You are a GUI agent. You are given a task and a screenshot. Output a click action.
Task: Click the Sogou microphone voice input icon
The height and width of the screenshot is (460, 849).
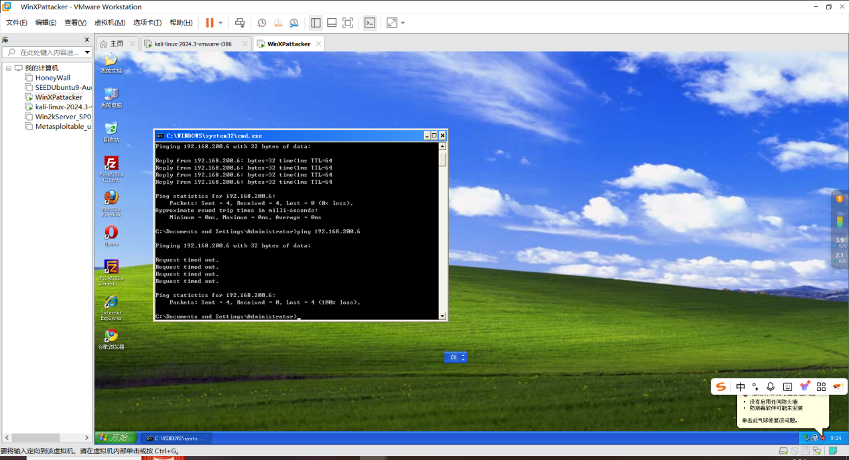click(x=771, y=387)
